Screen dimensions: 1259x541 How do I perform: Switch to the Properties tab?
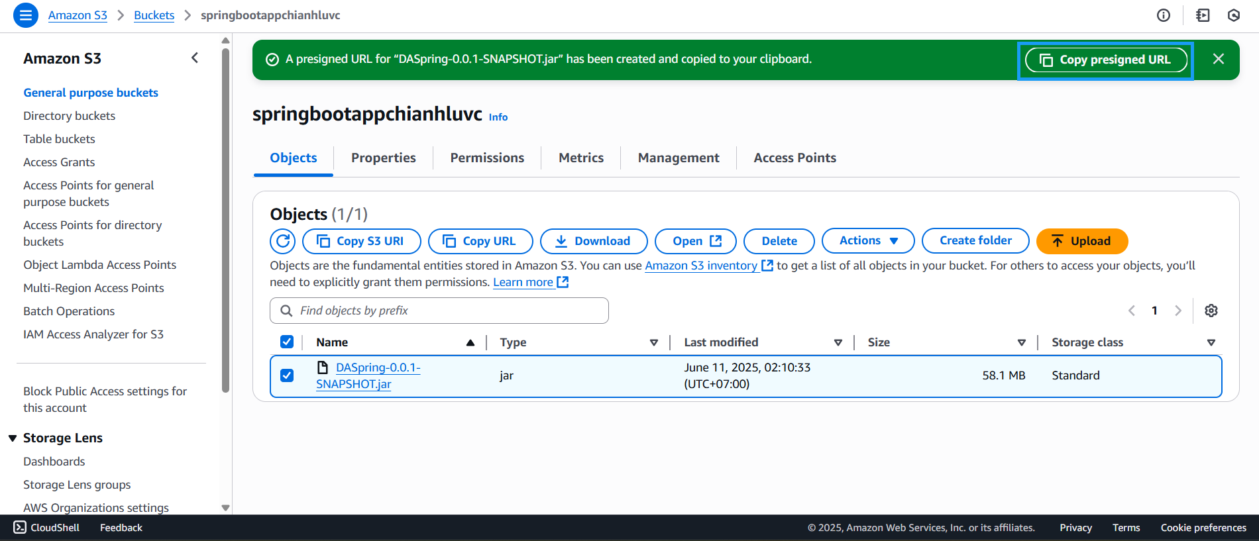point(384,158)
